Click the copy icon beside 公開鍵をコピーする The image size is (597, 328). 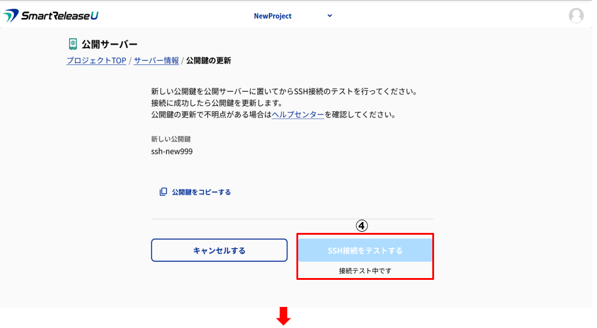click(x=163, y=192)
